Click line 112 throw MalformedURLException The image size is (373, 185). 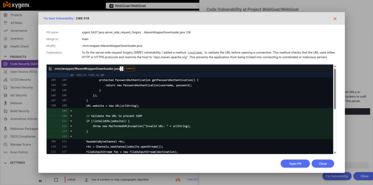pos(142,126)
